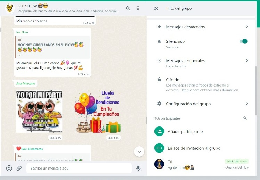Viewport: 260px width, 180px height.
Task: Open the Lluvia de Bendiciones sticker image
Action: pyautogui.click(x=98, y=112)
